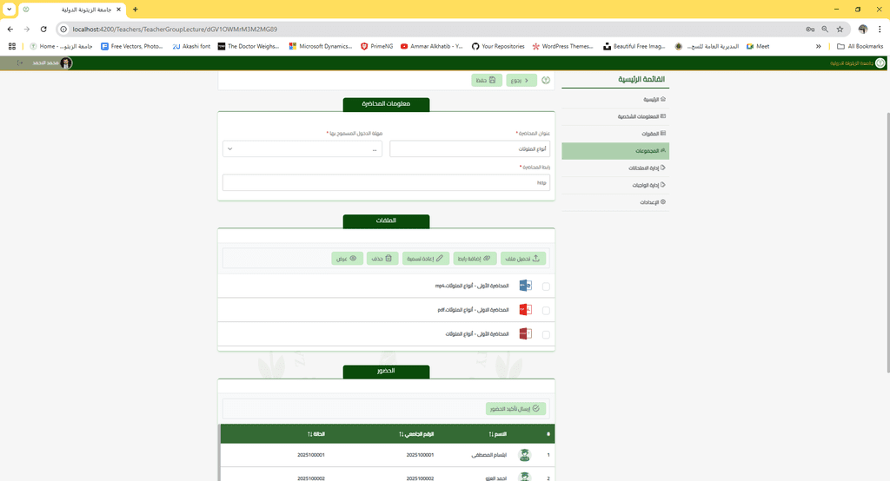Upload a file with تحميل ملف
The width and height of the screenshot is (890, 481).
523,259
